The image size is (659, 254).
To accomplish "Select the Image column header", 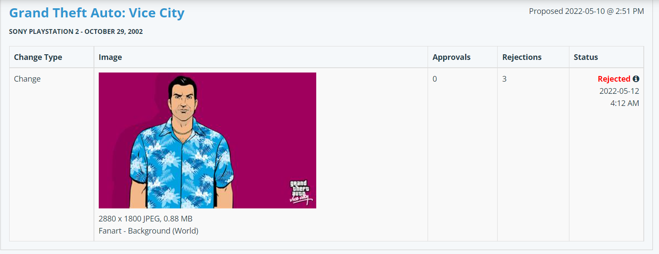I will point(110,57).
